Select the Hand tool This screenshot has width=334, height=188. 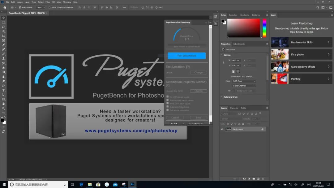point(3,104)
